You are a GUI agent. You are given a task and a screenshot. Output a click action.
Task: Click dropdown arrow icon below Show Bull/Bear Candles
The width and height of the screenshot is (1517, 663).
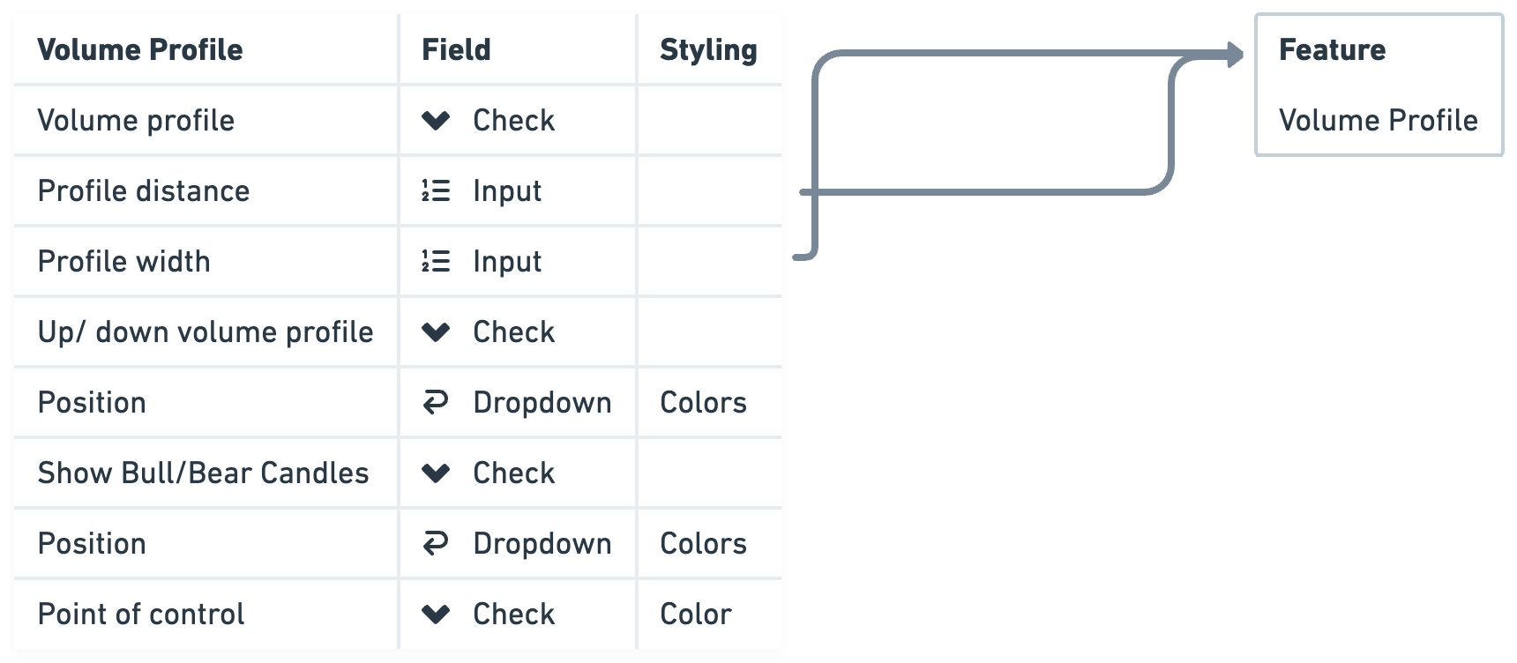tap(436, 543)
